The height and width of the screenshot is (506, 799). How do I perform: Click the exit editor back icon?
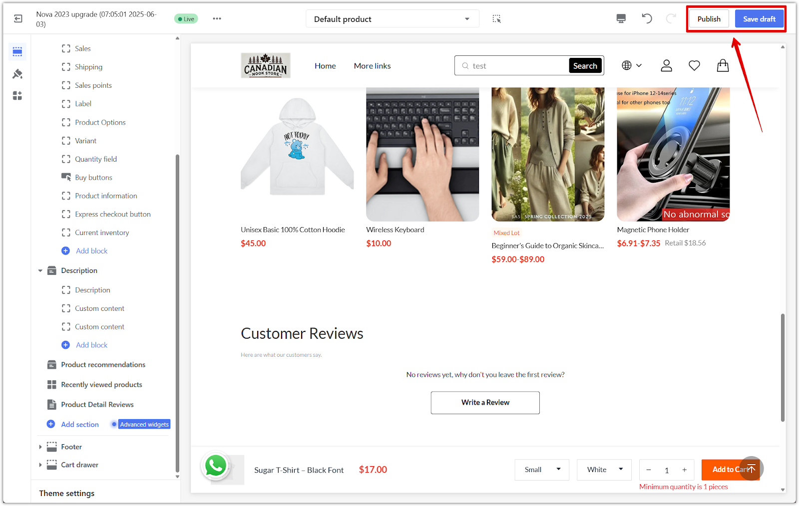(x=18, y=19)
